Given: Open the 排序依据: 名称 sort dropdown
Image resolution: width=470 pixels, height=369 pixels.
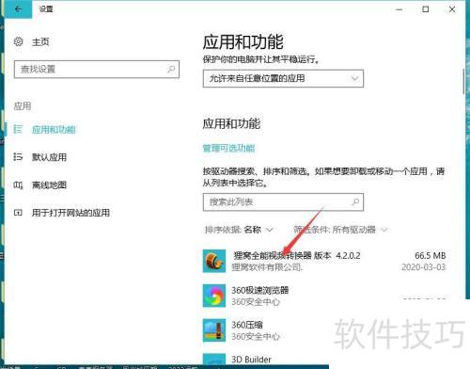Looking at the screenshot, I should (x=239, y=230).
